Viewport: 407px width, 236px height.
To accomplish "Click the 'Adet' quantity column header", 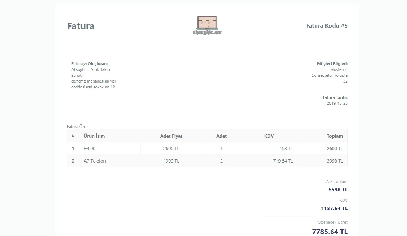I will pos(221,136).
